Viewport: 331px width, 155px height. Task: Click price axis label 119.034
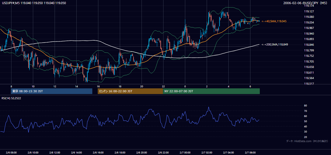pyautogui.click(x=309, y=22)
